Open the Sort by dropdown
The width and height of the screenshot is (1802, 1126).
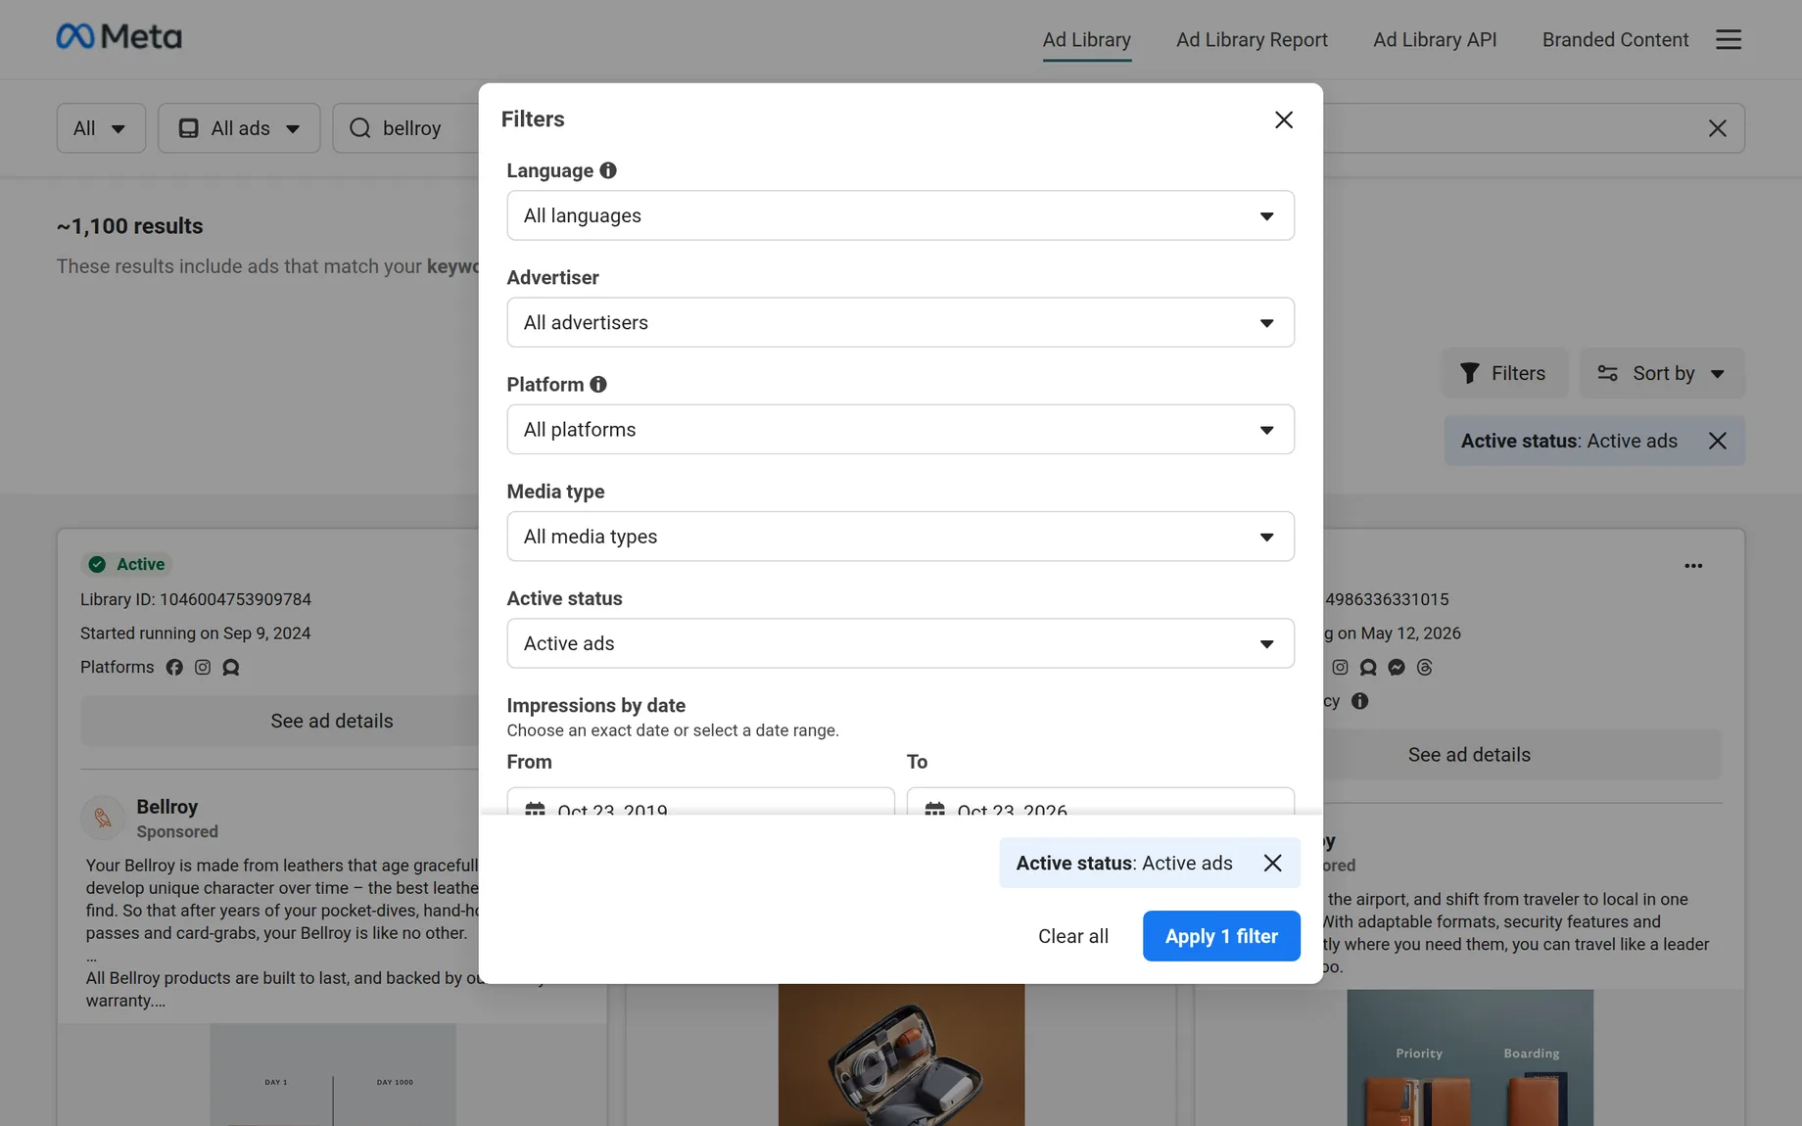[1661, 373]
